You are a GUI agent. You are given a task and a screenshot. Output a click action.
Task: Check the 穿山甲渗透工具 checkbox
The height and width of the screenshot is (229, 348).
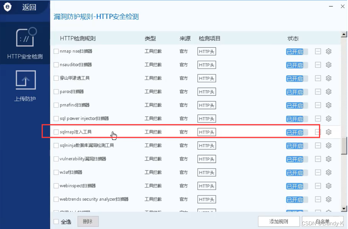click(56, 78)
